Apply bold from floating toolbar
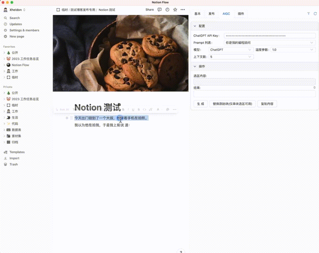Viewport: 319px width, 253px height. pyautogui.click(x=123, y=110)
